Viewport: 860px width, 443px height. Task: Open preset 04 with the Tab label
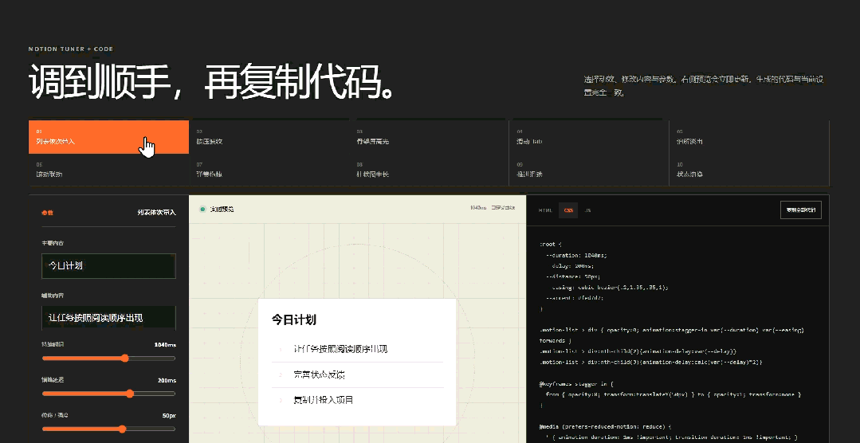pos(590,137)
